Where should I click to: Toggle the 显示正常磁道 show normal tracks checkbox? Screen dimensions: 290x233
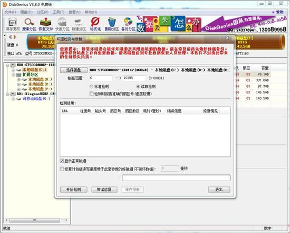[x=62, y=161]
